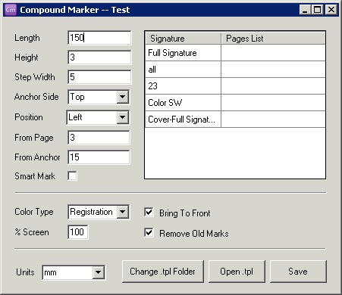Click the Signature column header
The height and width of the screenshot is (295, 342).
pos(184,39)
